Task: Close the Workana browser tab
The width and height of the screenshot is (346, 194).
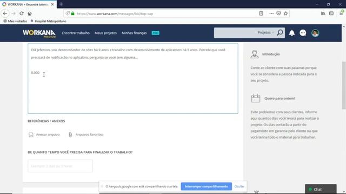Action: (52, 4)
